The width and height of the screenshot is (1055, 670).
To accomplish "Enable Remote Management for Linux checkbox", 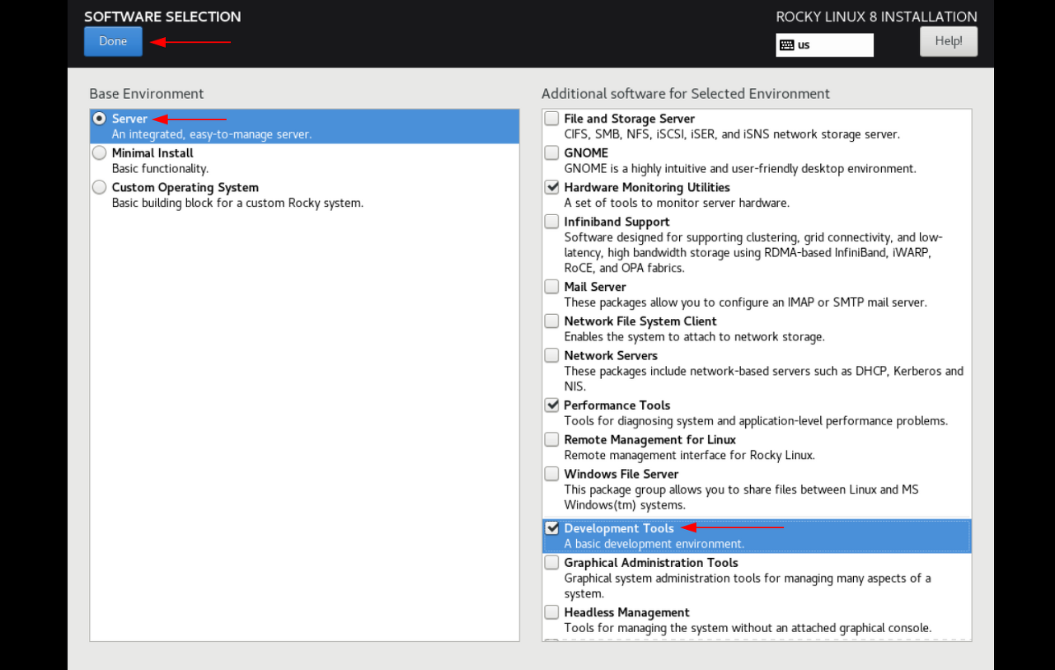I will [551, 440].
